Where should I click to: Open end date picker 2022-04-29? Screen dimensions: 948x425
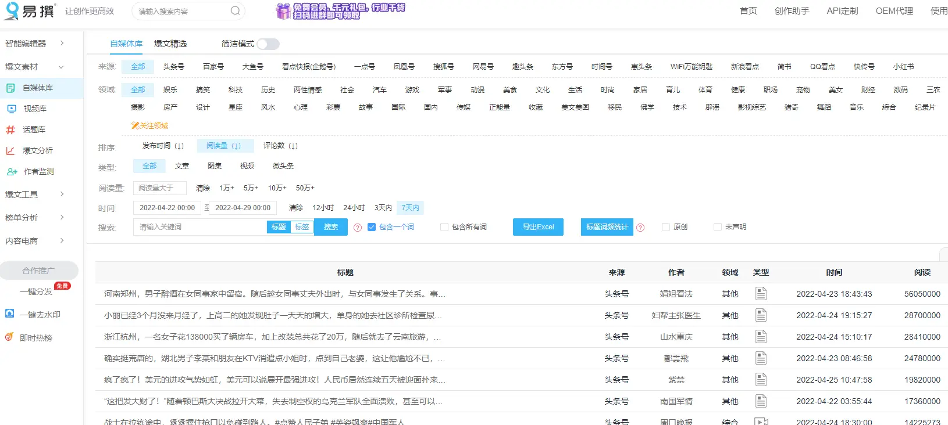pyautogui.click(x=243, y=208)
